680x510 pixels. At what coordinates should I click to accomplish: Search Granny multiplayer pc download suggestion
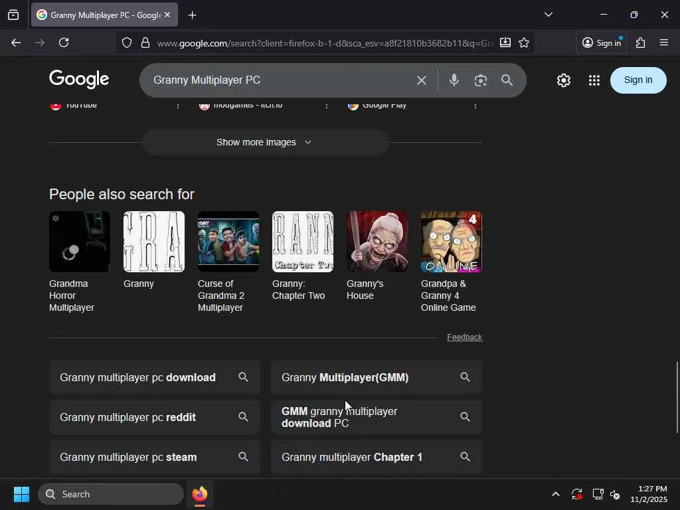click(155, 377)
